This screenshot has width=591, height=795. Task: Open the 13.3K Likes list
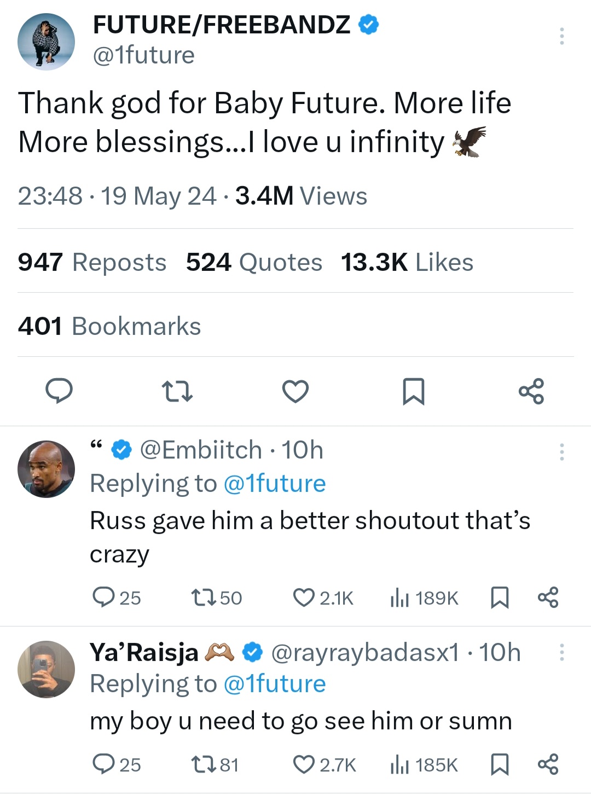click(407, 262)
